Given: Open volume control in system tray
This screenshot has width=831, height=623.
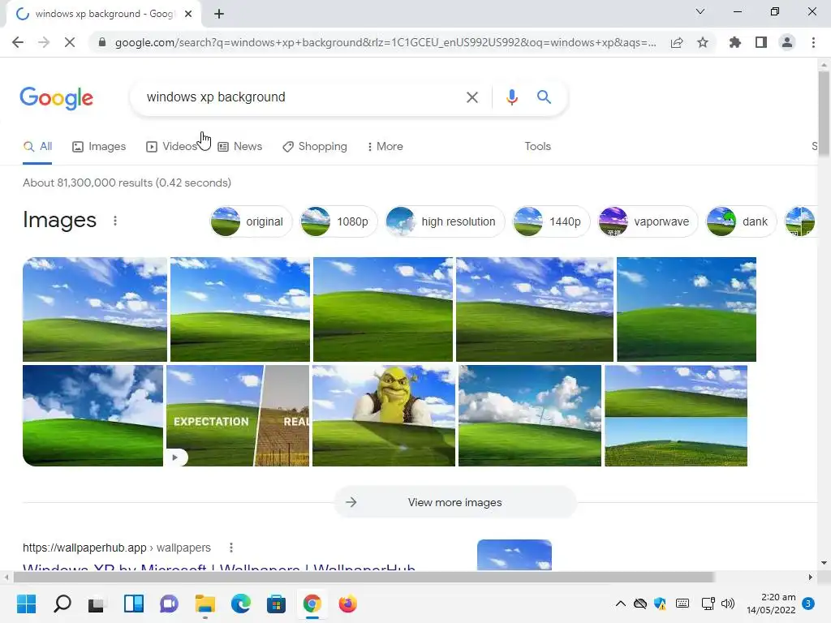Looking at the screenshot, I should click(728, 604).
